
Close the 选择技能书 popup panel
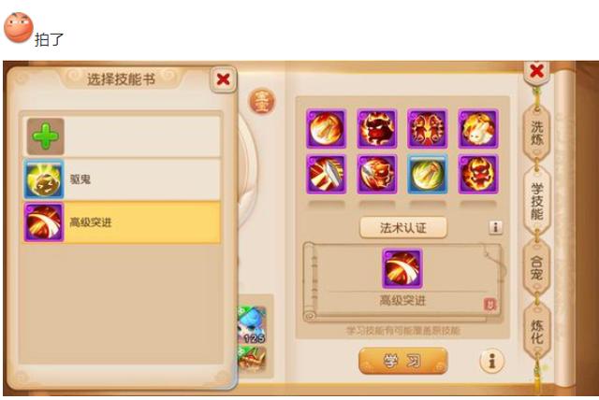(223, 79)
